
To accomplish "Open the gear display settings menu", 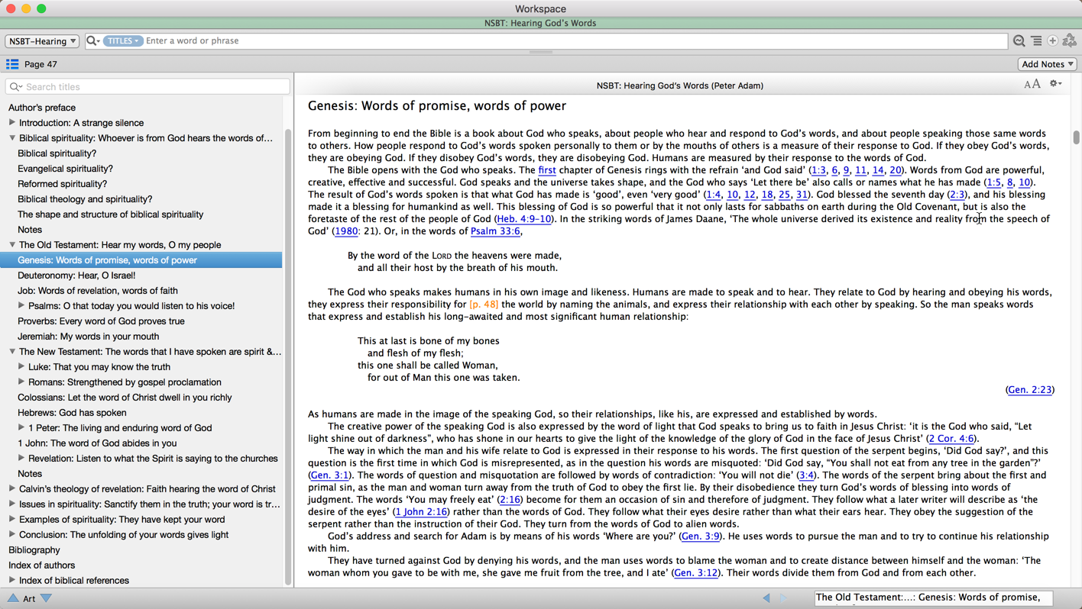I will [x=1055, y=84].
